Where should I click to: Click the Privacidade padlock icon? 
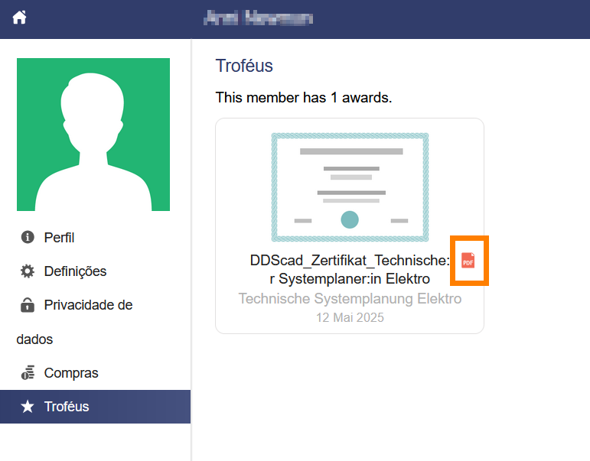pos(28,304)
